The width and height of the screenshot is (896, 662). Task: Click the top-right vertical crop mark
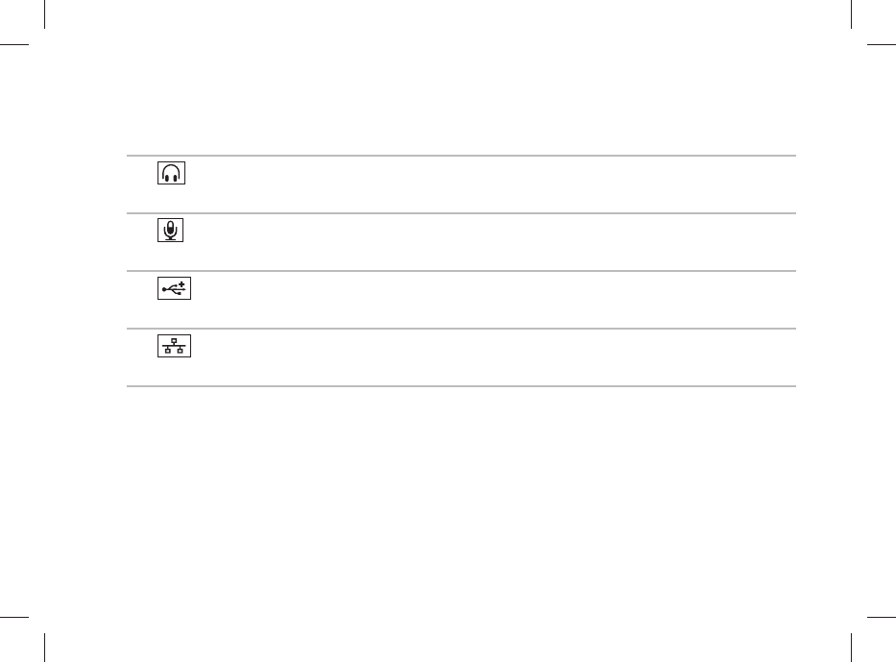point(851,14)
